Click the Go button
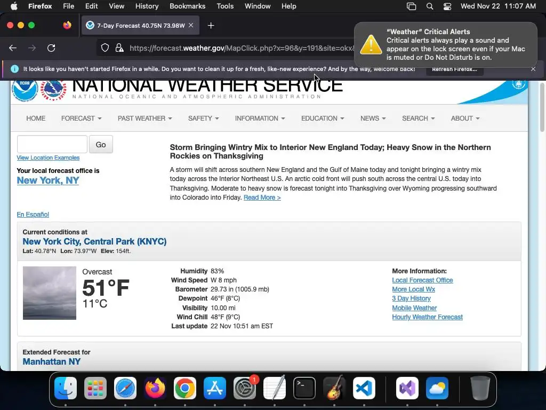The image size is (546, 410). coord(101,144)
